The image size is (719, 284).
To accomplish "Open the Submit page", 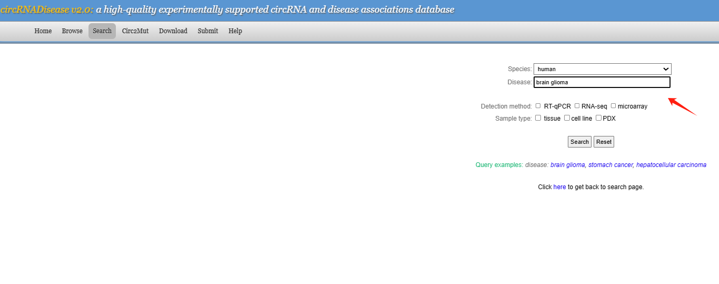I will pyautogui.click(x=208, y=31).
